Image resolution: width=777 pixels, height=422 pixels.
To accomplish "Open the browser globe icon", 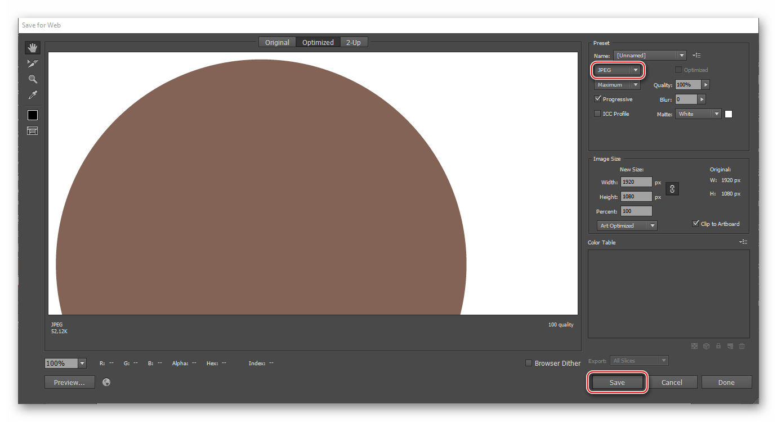I will click(x=106, y=382).
